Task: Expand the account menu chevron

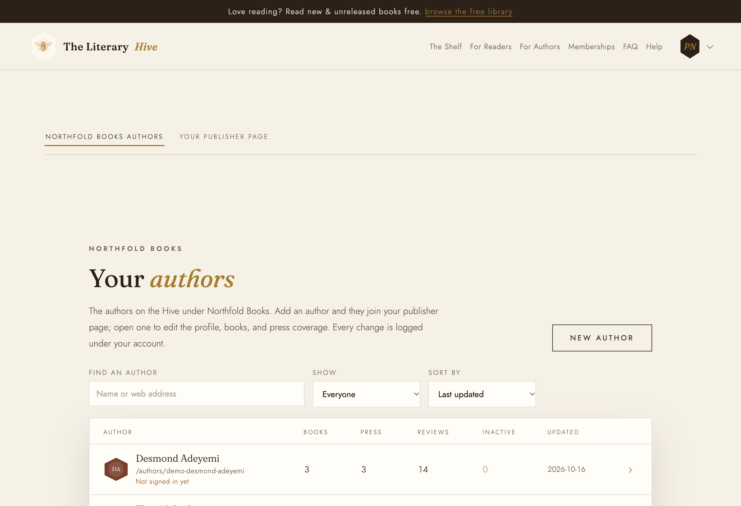Action: pos(710,47)
